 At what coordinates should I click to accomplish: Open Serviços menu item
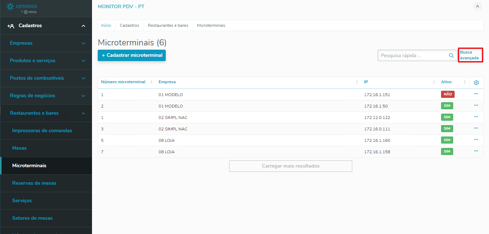[46, 201]
